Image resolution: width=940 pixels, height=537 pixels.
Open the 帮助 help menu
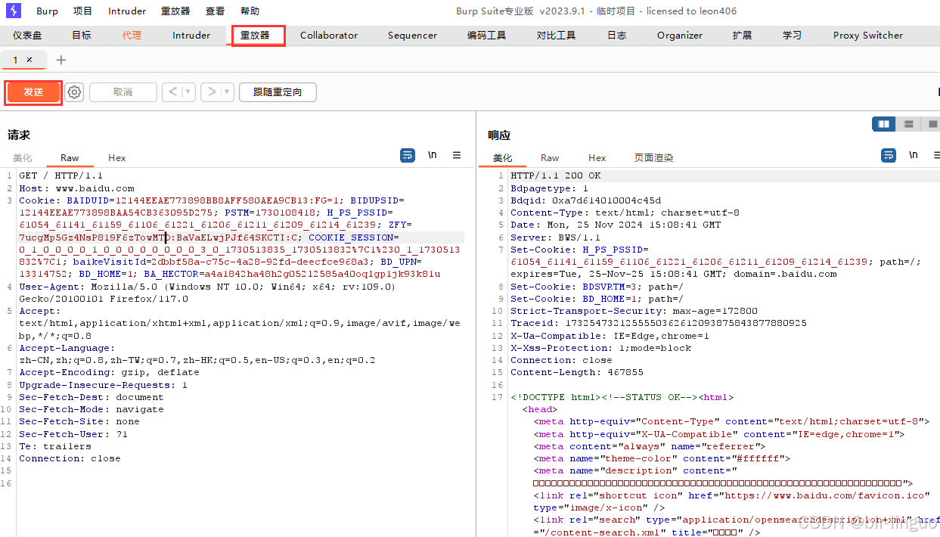pos(250,11)
